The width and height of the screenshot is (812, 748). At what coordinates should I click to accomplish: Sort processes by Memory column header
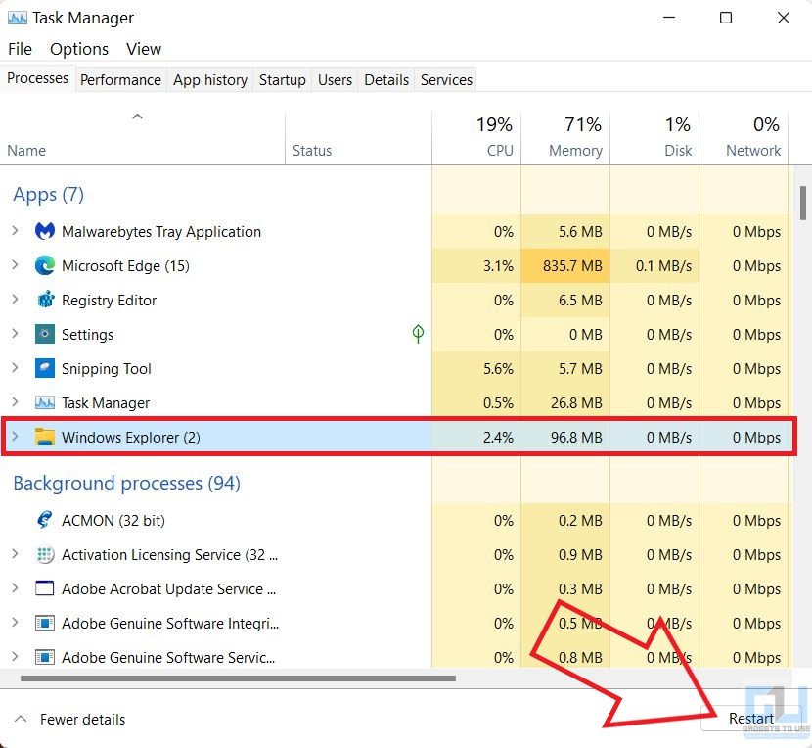575,150
